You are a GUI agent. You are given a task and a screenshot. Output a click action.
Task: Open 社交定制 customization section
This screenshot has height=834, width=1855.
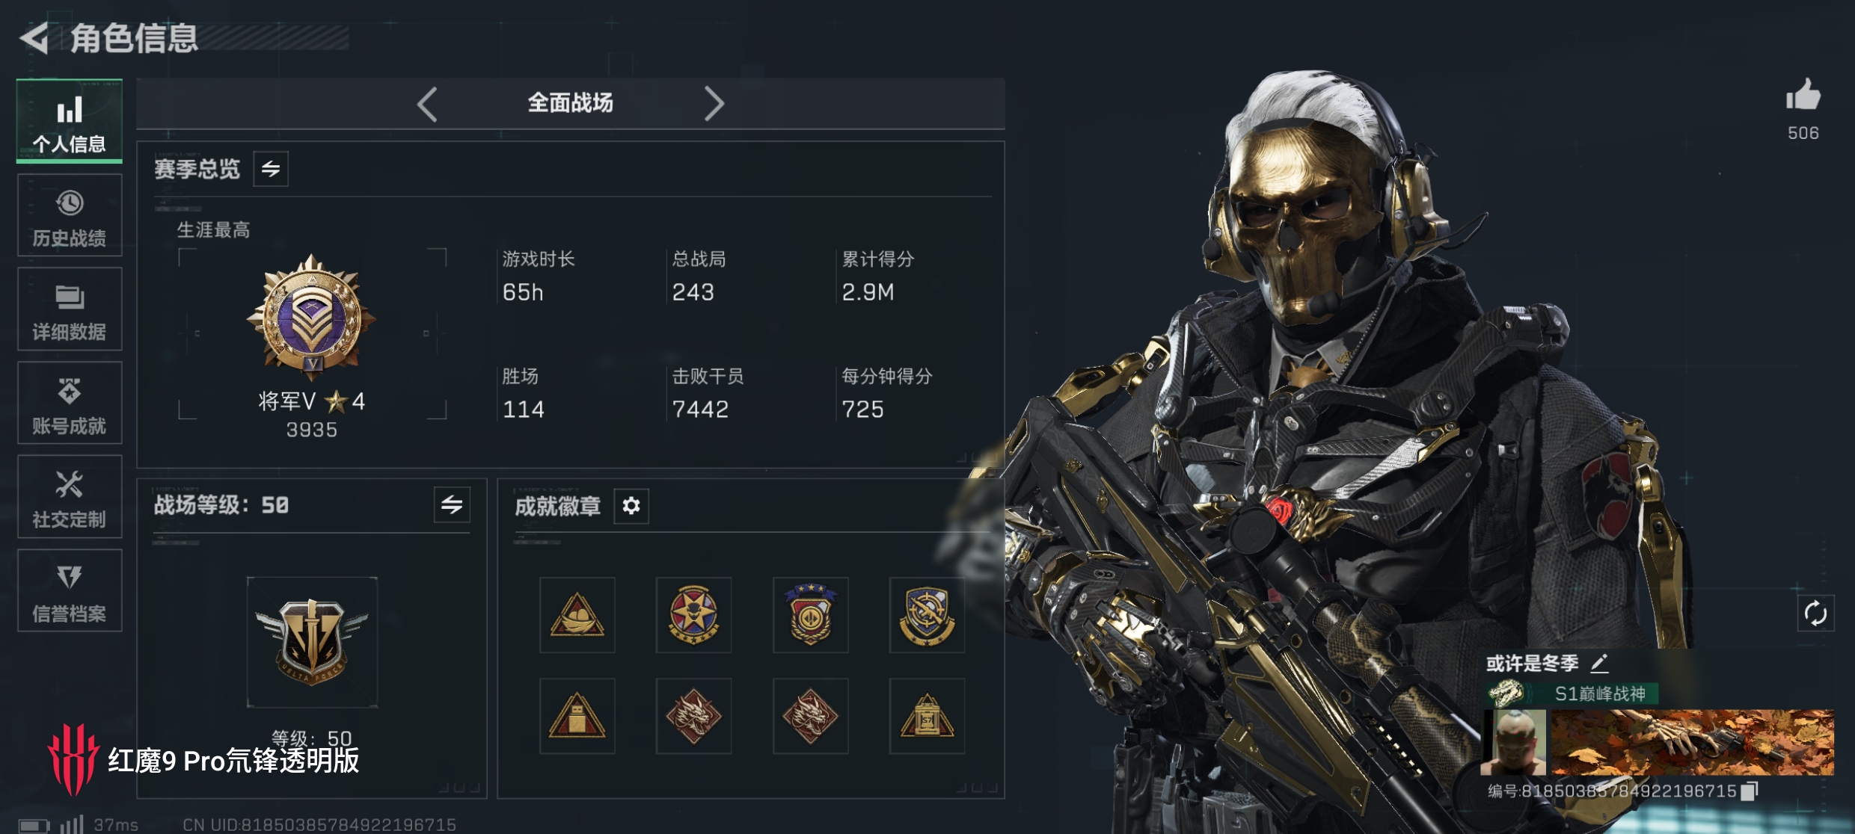click(x=70, y=497)
